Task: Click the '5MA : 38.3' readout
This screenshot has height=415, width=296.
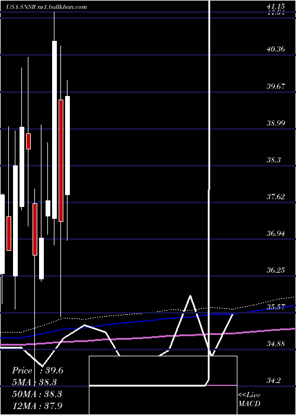Action: pyautogui.click(x=34, y=382)
